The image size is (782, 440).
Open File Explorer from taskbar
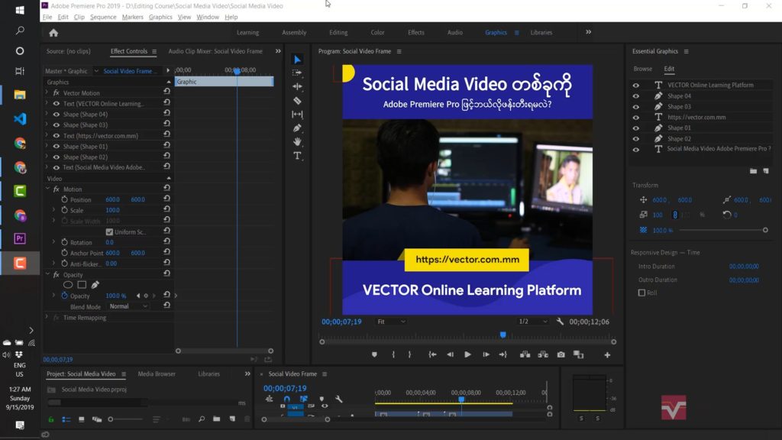(20, 95)
